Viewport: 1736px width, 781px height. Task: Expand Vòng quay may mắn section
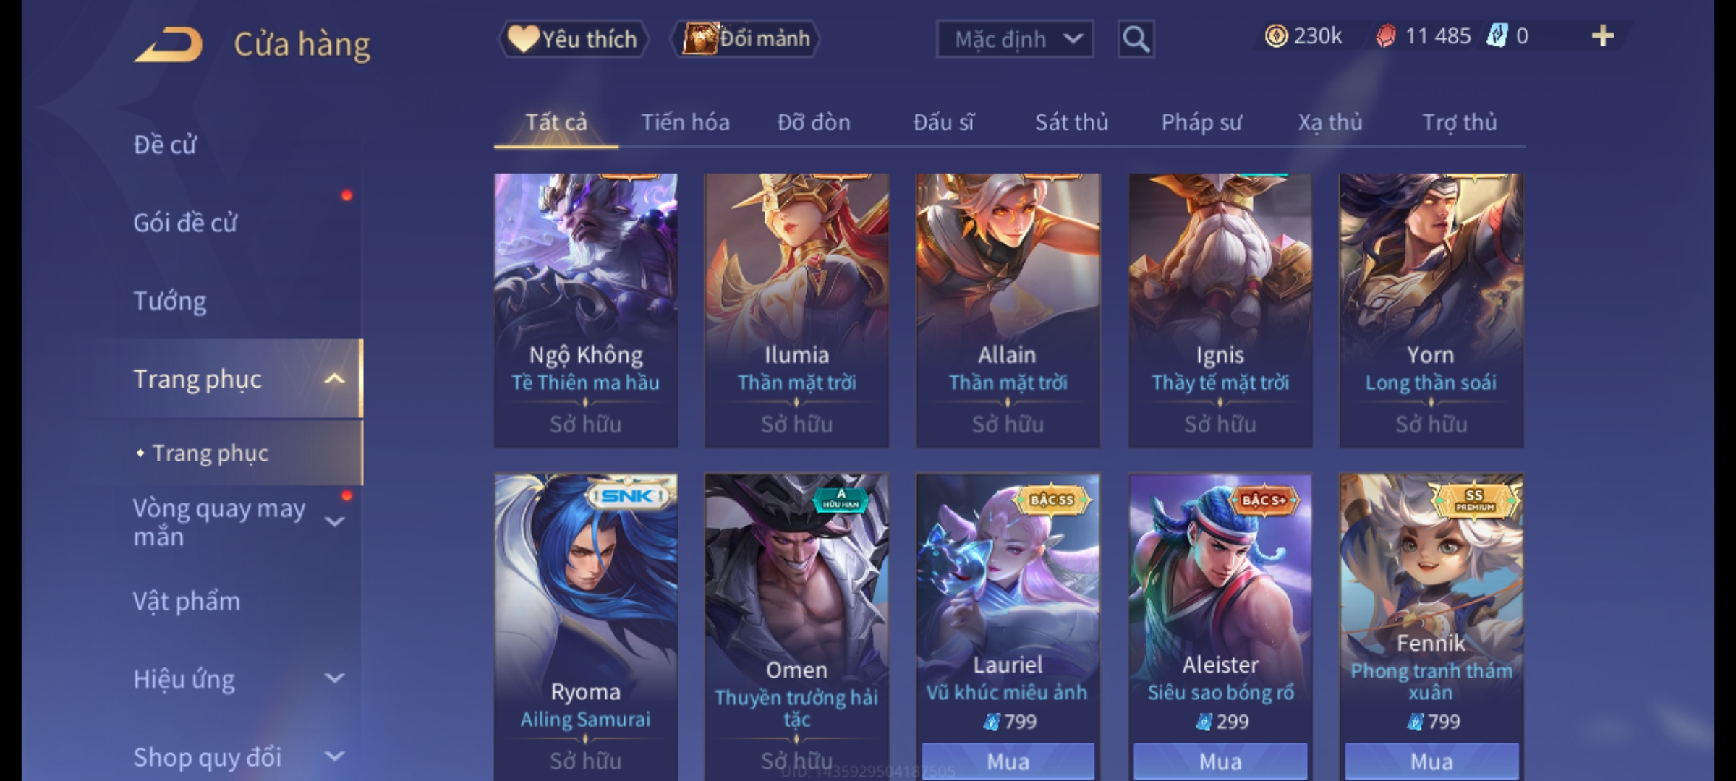click(x=334, y=521)
